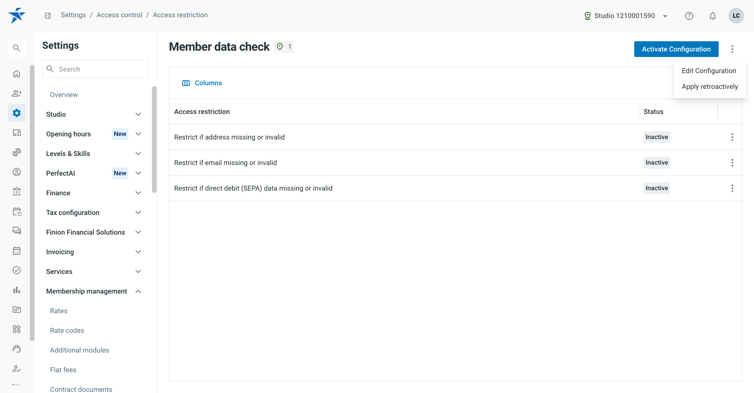
Task: Choose Edit Configuration from the menu
Action: pyautogui.click(x=709, y=71)
